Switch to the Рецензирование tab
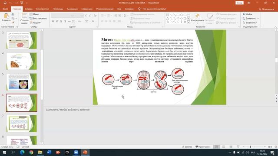The image size is (278, 156). coord(105,9)
